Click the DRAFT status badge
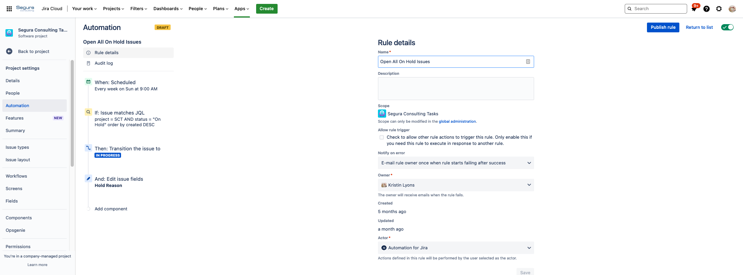Image resolution: width=743 pixels, height=275 pixels. (162, 28)
